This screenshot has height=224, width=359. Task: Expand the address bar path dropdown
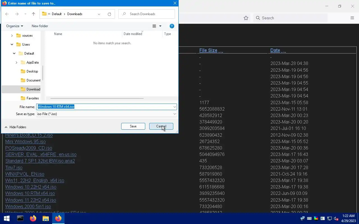click(x=99, y=14)
